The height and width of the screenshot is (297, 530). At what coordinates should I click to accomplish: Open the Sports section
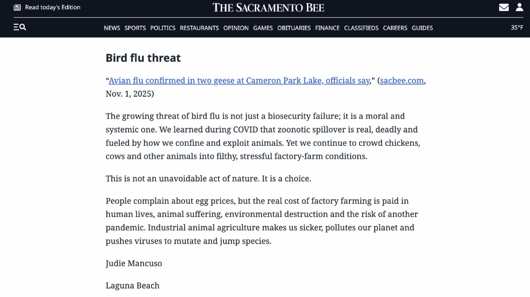pos(135,28)
